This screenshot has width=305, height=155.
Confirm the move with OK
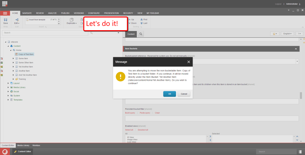coord(170,94)
